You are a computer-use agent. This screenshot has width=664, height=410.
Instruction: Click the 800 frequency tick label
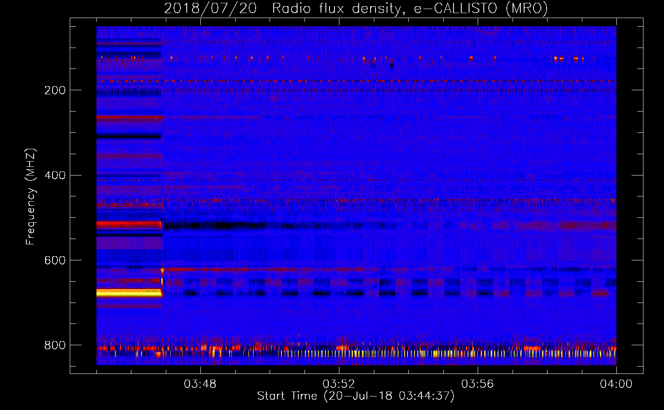point(55,345)
